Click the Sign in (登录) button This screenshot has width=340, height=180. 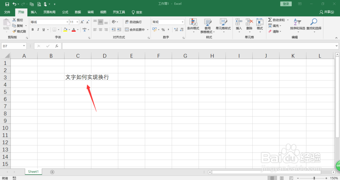coord(286,4)
